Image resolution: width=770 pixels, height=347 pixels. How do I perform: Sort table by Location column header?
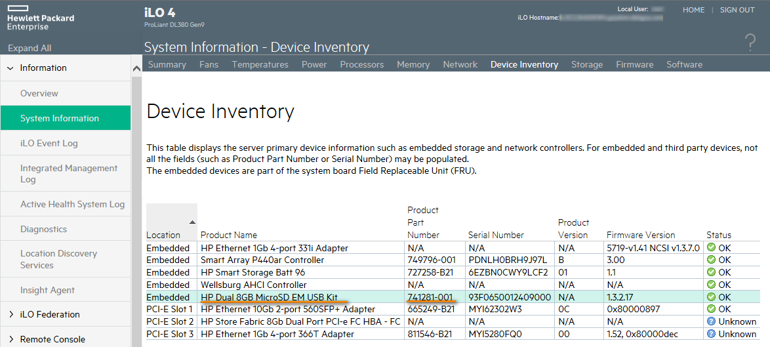(164, 235)
